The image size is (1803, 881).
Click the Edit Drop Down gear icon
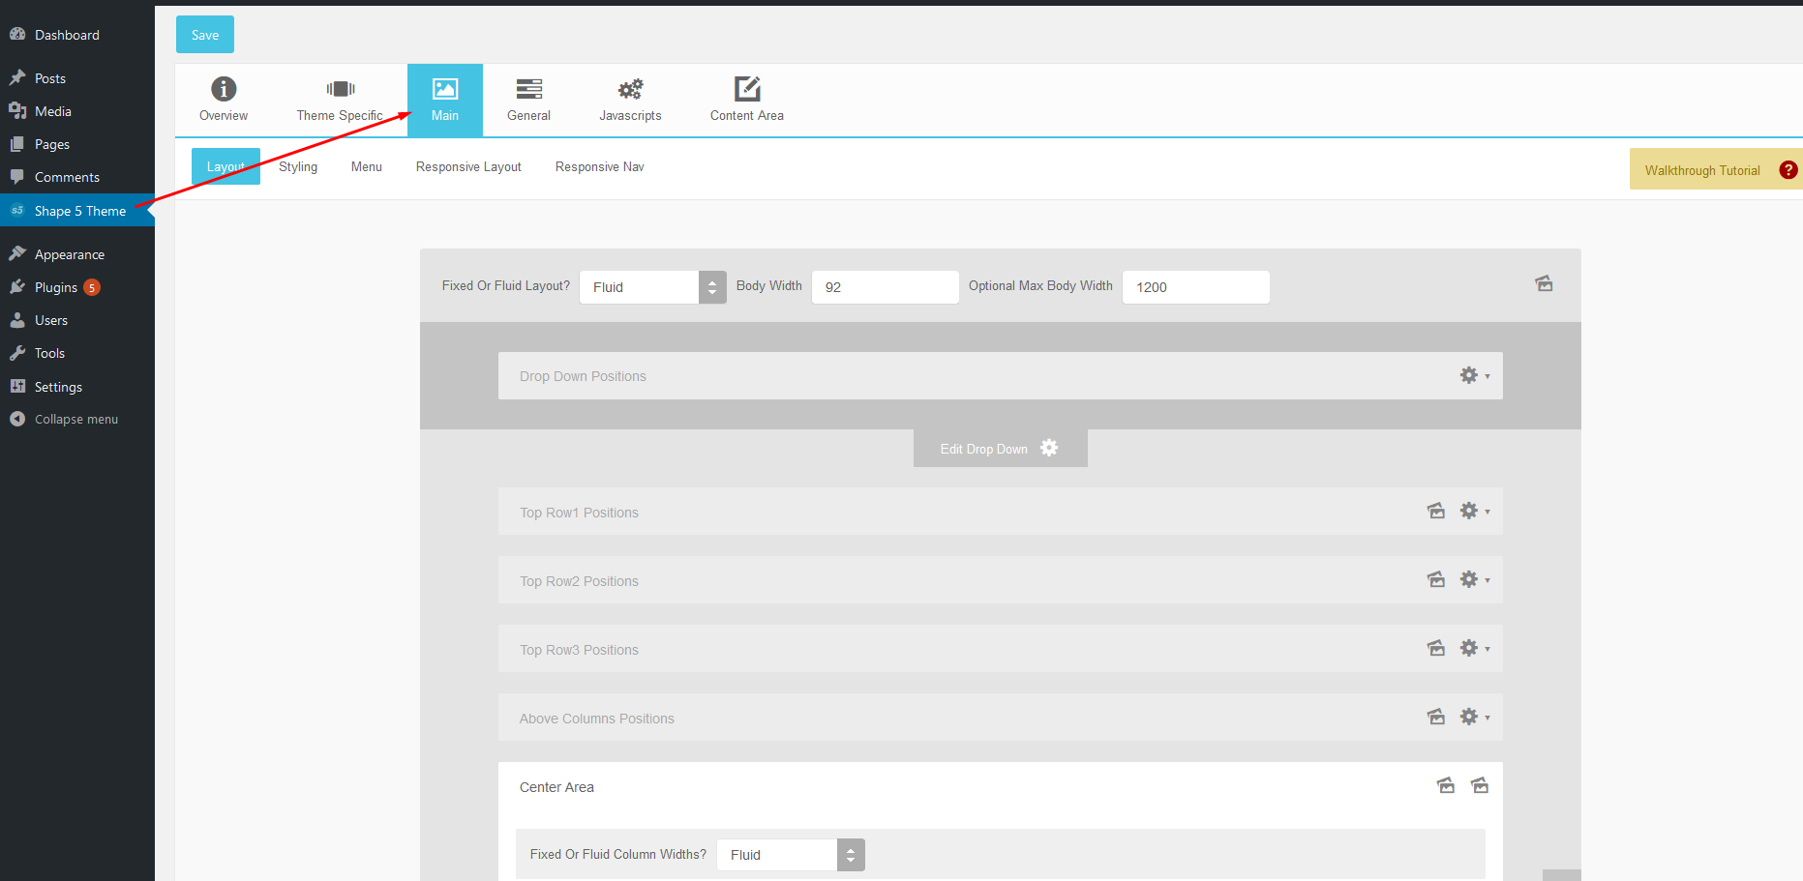click(1049, 448)
